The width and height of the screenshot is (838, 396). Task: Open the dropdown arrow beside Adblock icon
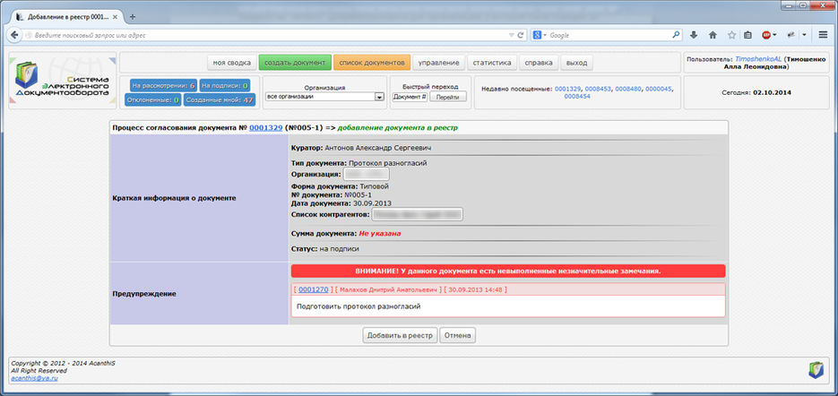coord(775,35)
